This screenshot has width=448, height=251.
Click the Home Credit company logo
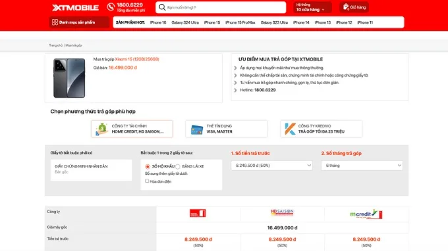(x=198, y=213)
